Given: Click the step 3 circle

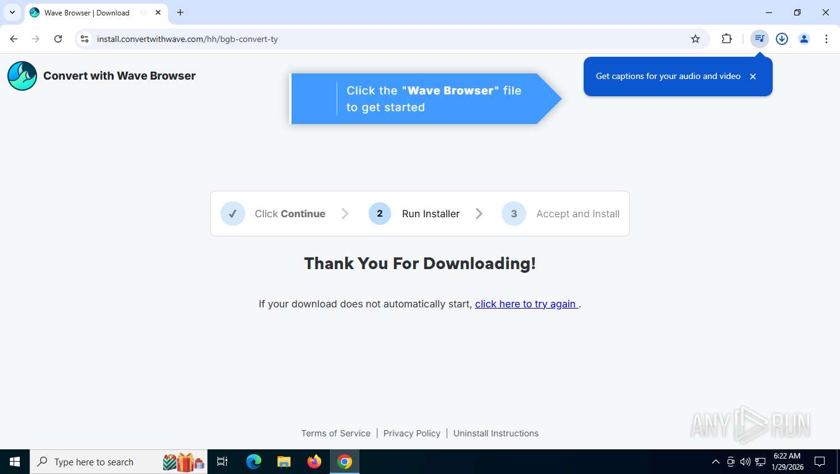Looking at the screenshot, I should (514, 214).
